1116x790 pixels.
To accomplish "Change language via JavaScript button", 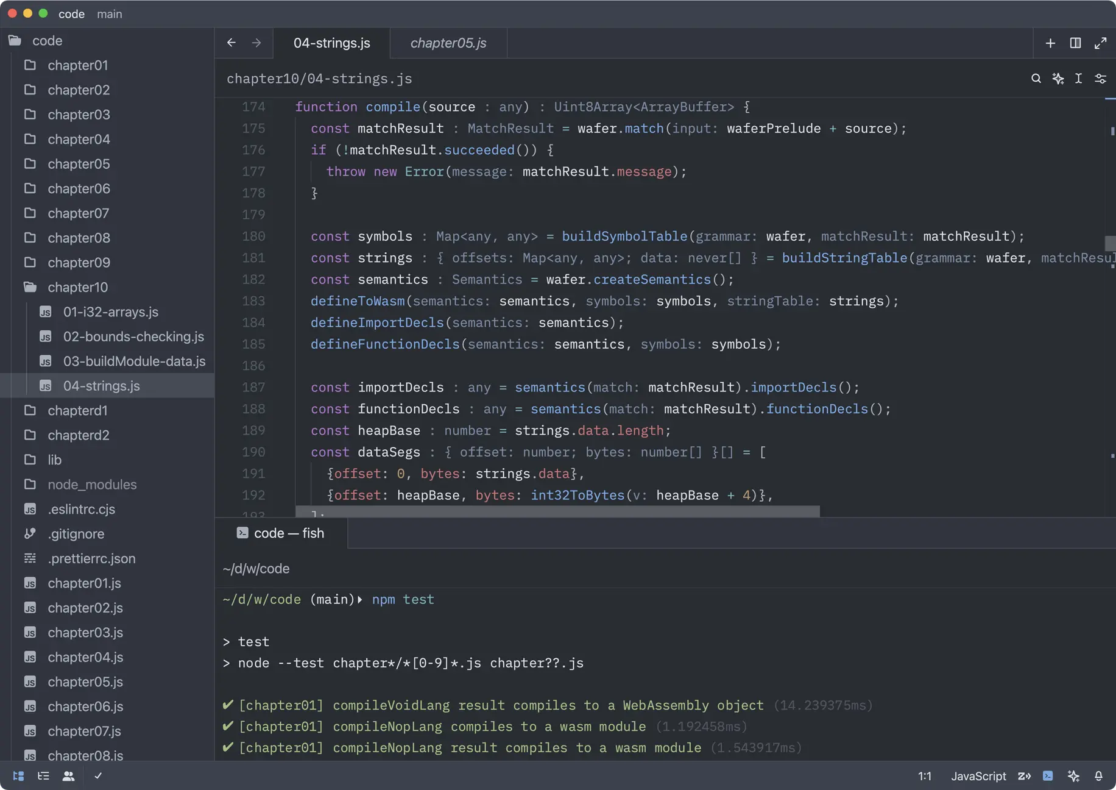I will pyautogui.click(x=978, y=776).
